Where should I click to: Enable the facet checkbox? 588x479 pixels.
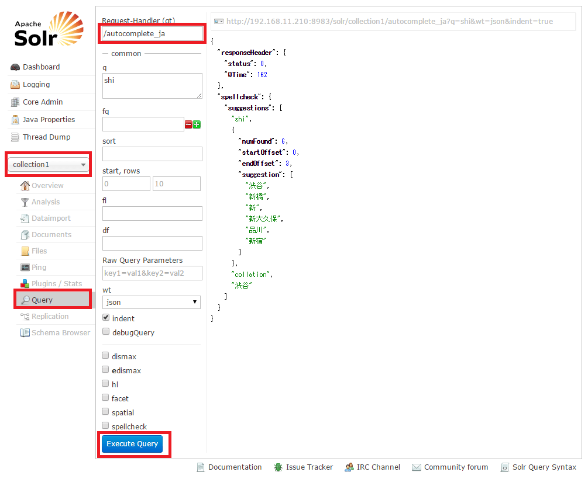click(105, 398)
